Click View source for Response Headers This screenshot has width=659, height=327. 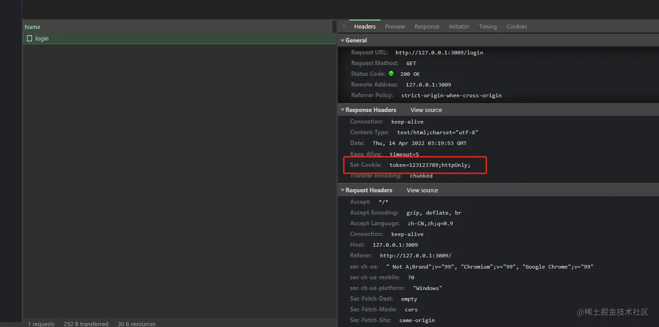pos(426,110)
